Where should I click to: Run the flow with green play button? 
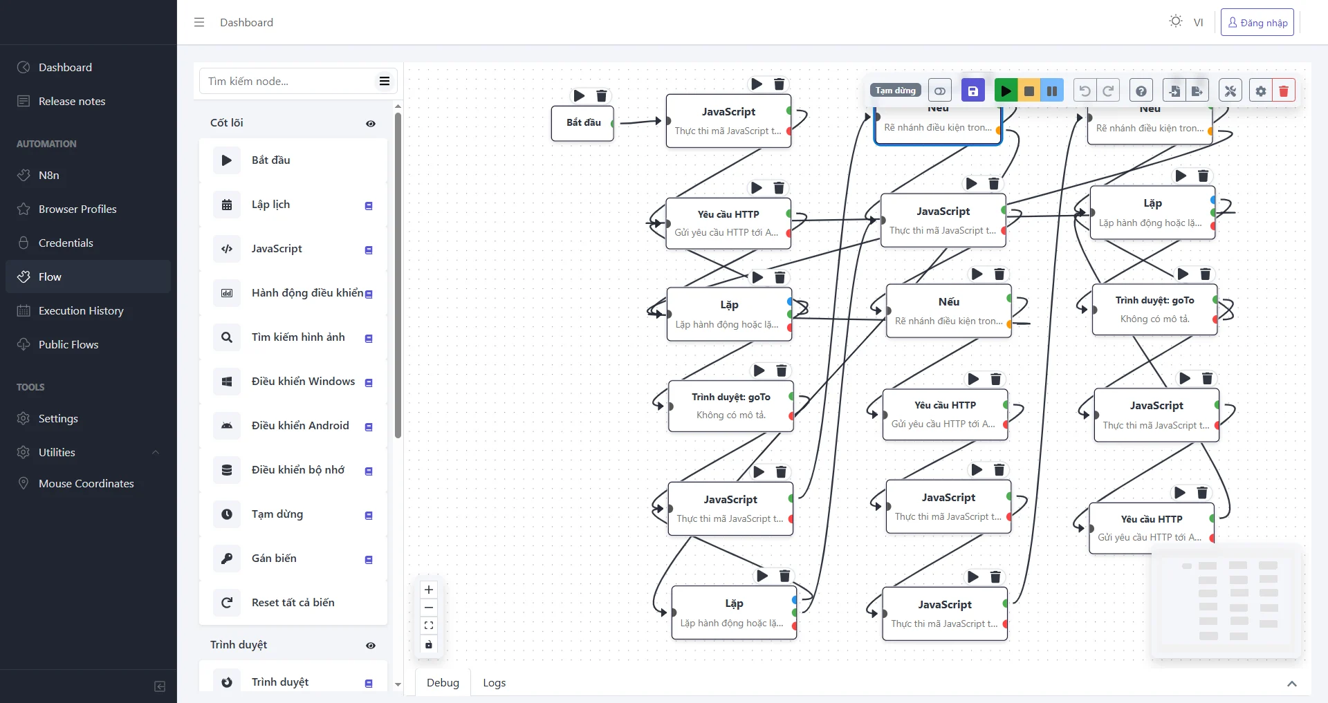(1006, 91)
